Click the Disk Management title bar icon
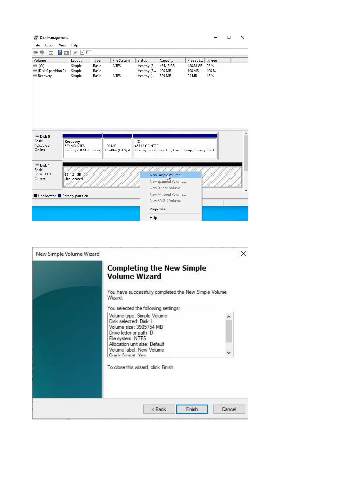350x495 pixels. point(36,38)
